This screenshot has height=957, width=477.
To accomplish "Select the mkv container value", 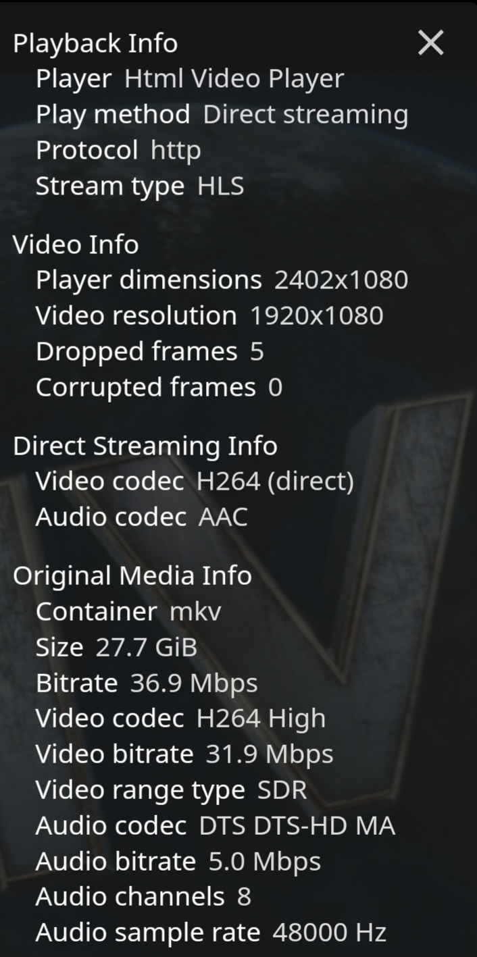I will (x=195, y=612).
